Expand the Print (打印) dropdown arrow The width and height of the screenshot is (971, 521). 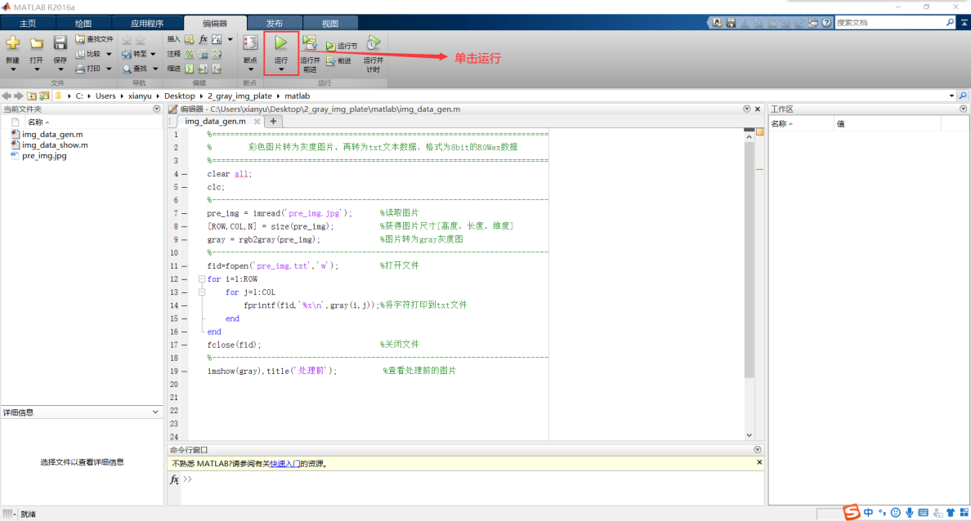coord(108,69)
